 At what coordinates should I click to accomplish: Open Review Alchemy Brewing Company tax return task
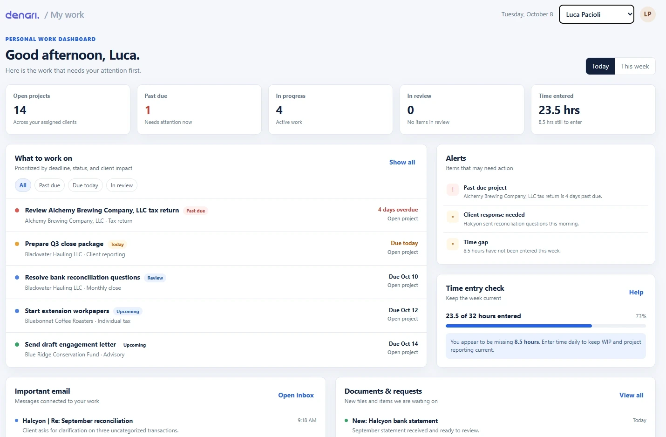(x=216, y=215)
